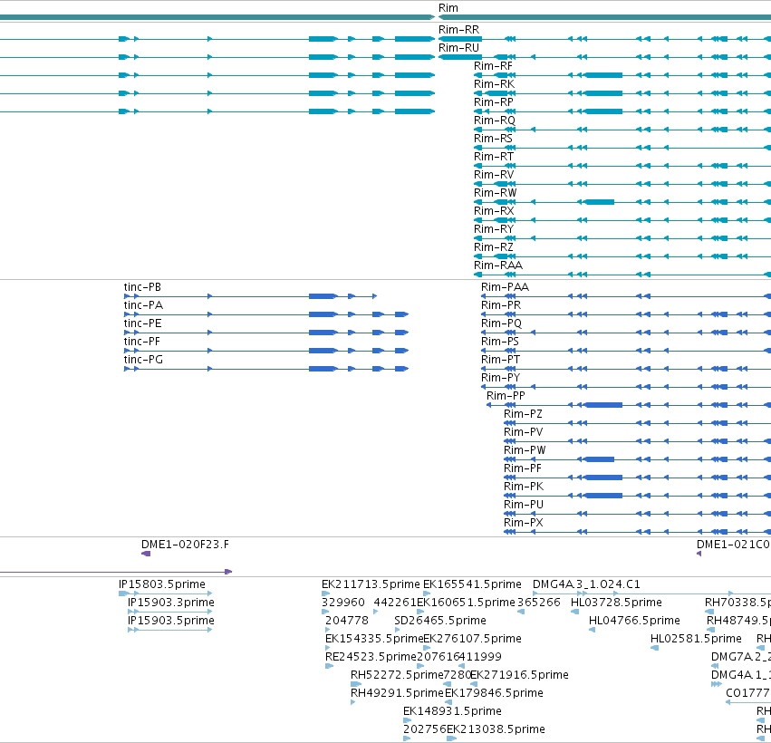Click the 411999 feature label
The image size is (771, 743).
[480, 658]
